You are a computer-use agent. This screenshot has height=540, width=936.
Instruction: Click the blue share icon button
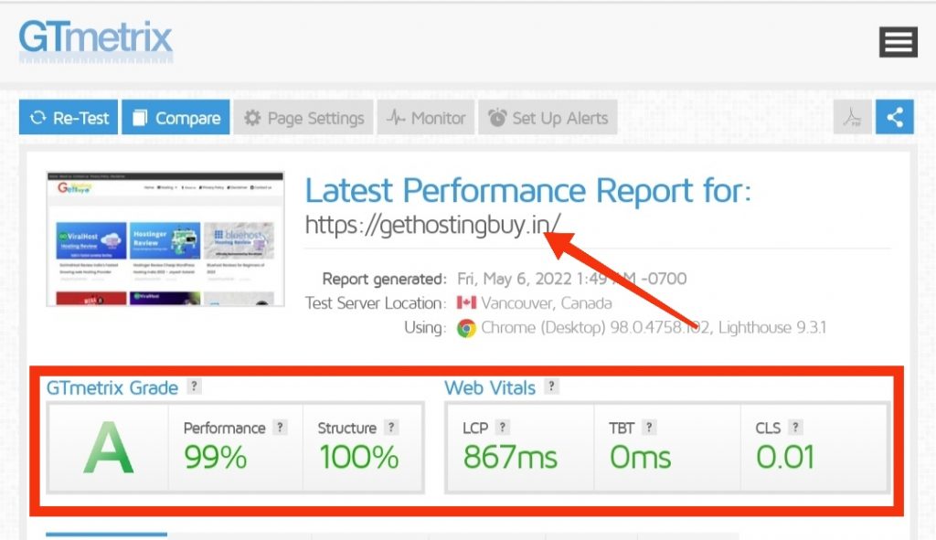point(894,118)
